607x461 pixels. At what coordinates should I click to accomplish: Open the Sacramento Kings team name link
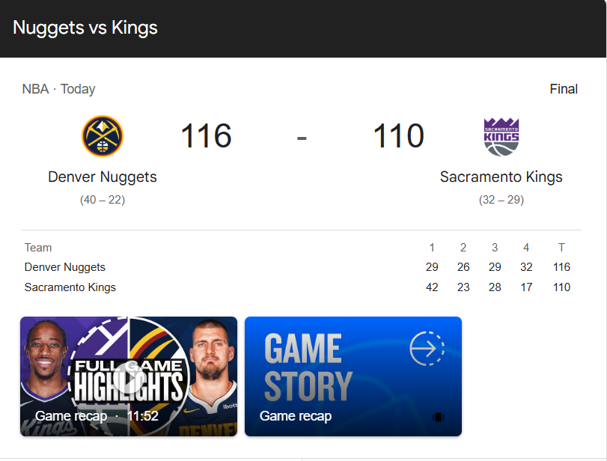click(501, 177)
